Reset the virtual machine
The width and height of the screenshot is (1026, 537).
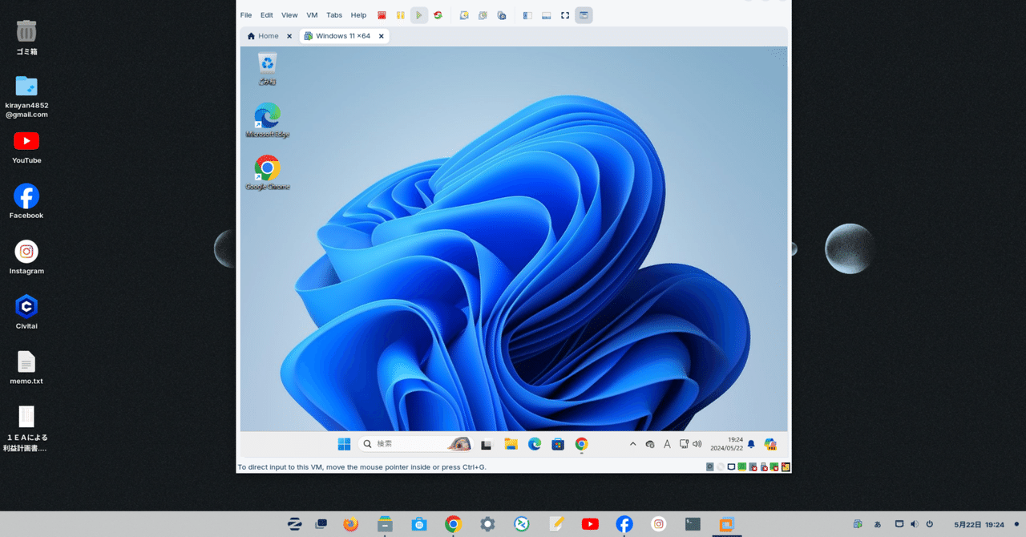437,14
